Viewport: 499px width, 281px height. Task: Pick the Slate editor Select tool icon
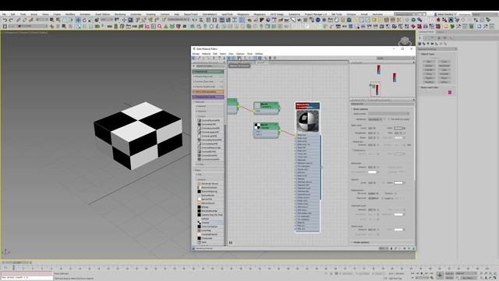tap(194, 59)
